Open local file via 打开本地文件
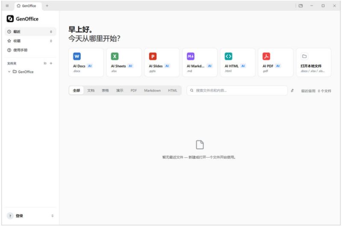This screenshot has width=342, height=226. coord(314,62)
